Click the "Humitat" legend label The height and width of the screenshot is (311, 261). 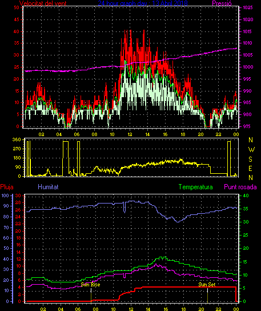click(x=48, y=187)
